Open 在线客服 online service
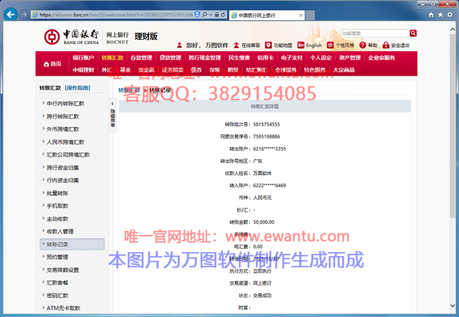This screenshot has width=459, height=317. click(x=247, y=45)
